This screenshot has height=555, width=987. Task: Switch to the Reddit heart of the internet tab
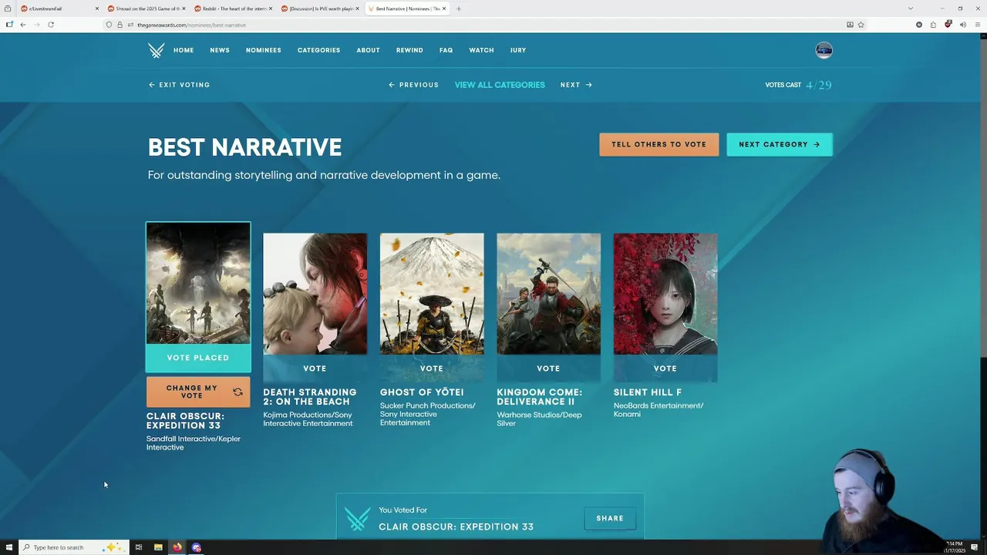click(234, 8)
